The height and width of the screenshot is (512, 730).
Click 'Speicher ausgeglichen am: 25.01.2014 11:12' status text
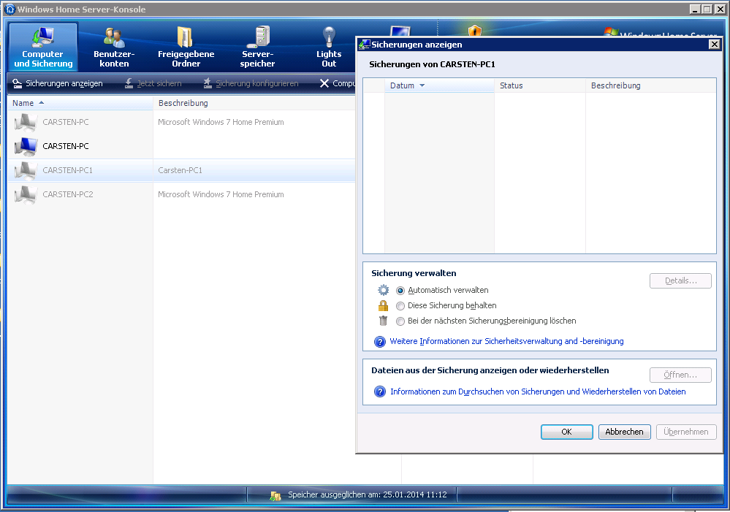tap(368, 494)
